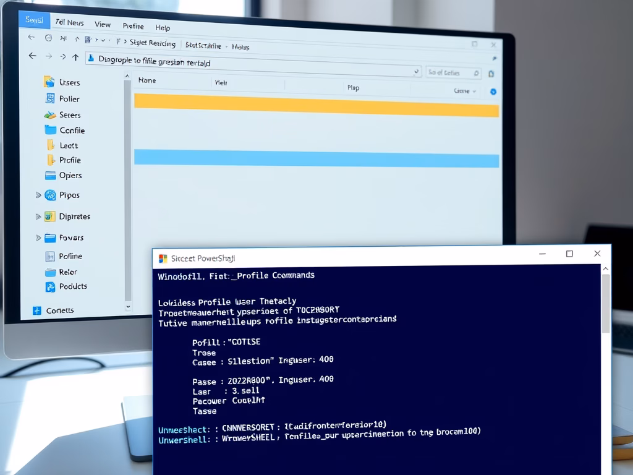Screen dimensions: 633x475
Task: Sort by the Home column header
Action: [147, 80]
